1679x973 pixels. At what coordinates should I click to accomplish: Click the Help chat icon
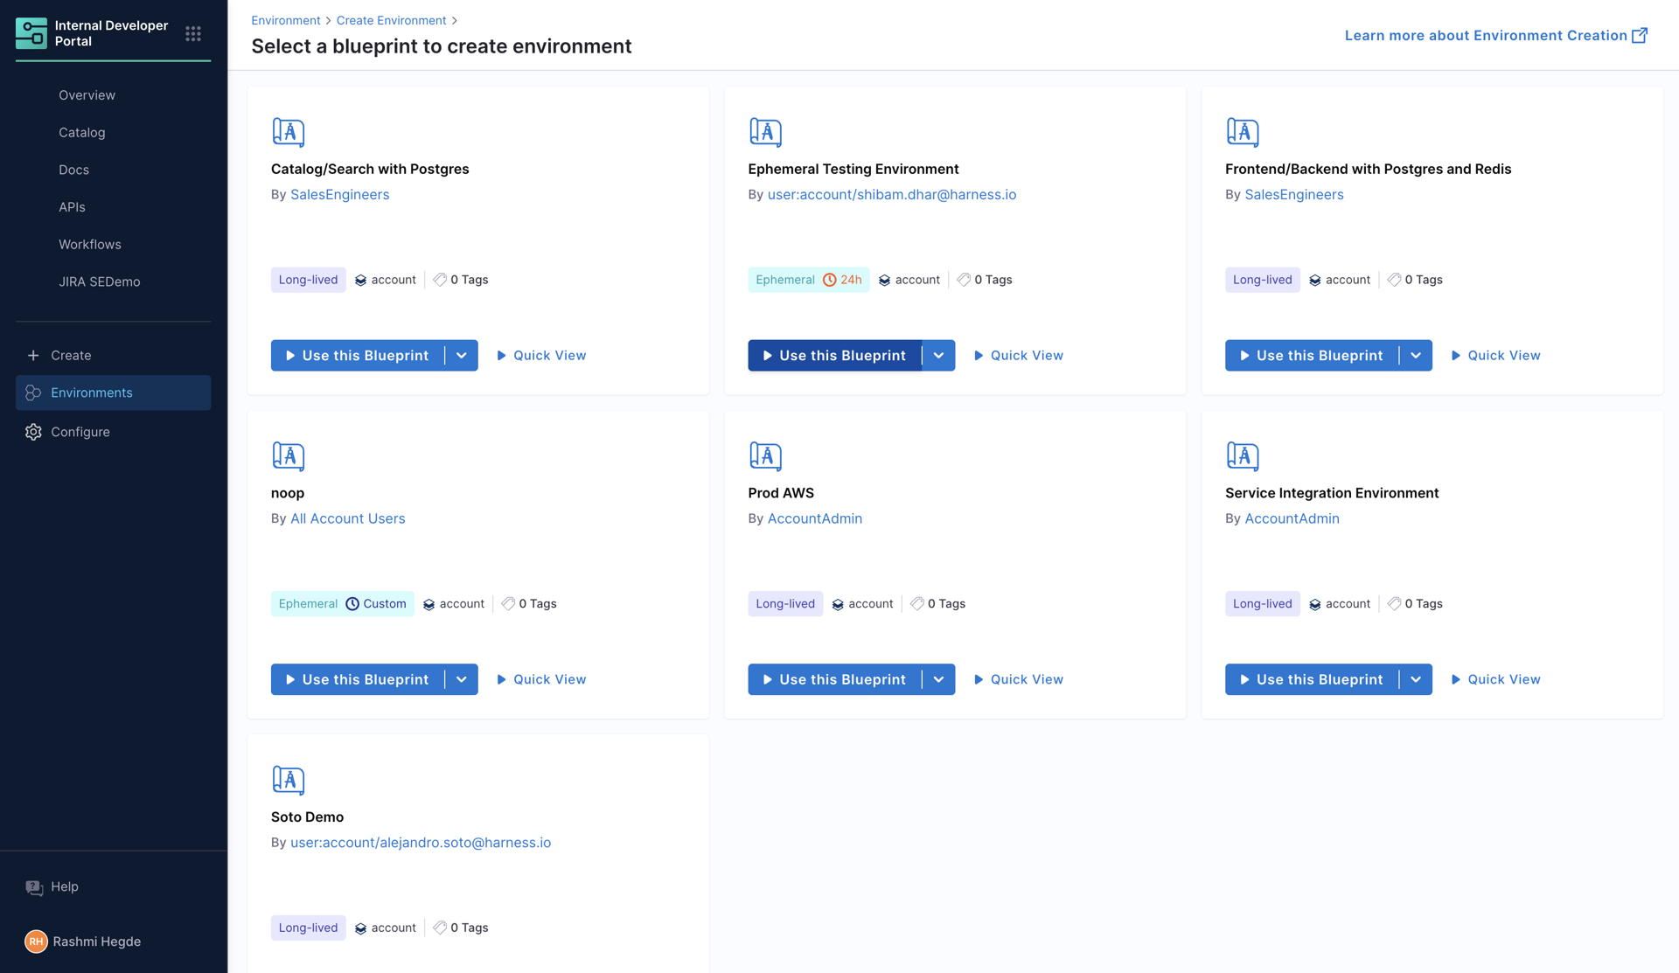point(34,887)
